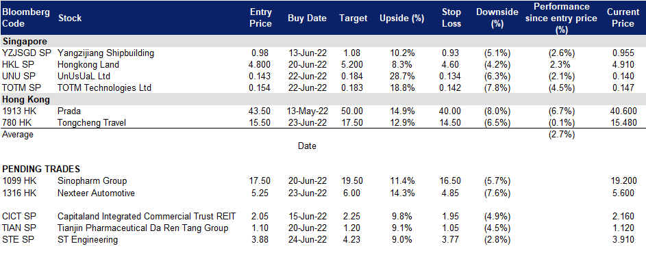The height and width of the screenshot is (257, 646).
Task: Click the PENDING TRADES heading
Action: [41, 169]
